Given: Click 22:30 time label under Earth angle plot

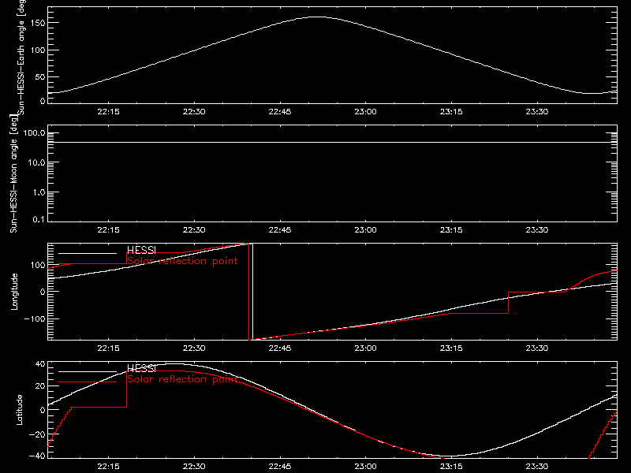Looking at the screenshot, I should [194, 112].
